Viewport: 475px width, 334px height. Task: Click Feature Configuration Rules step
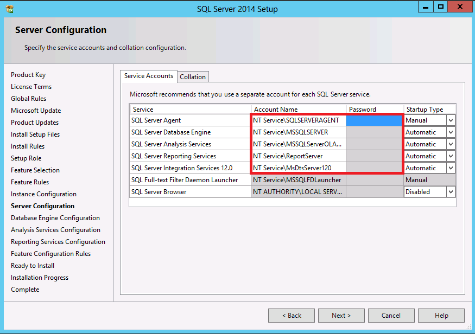point(50,254)
